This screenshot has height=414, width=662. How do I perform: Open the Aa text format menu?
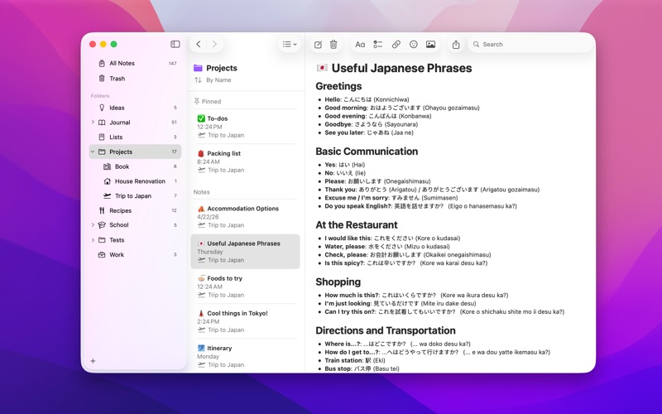point(360,45)
